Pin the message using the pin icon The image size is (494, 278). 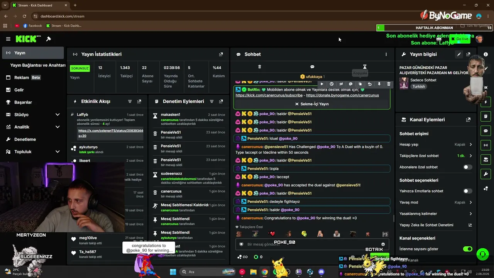coord(379,84)
